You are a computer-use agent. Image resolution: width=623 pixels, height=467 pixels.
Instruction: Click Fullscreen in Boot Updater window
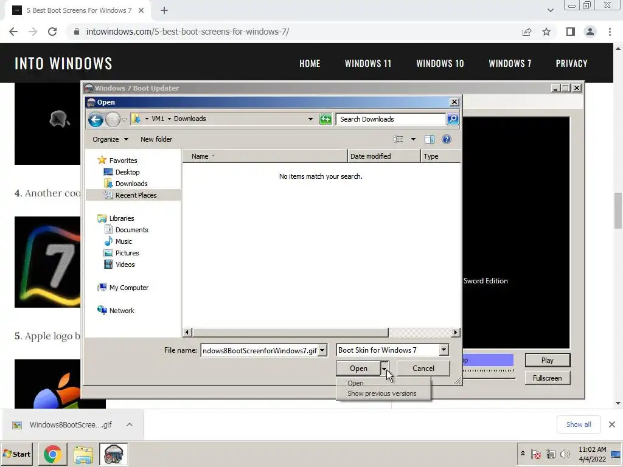point(547,378)
